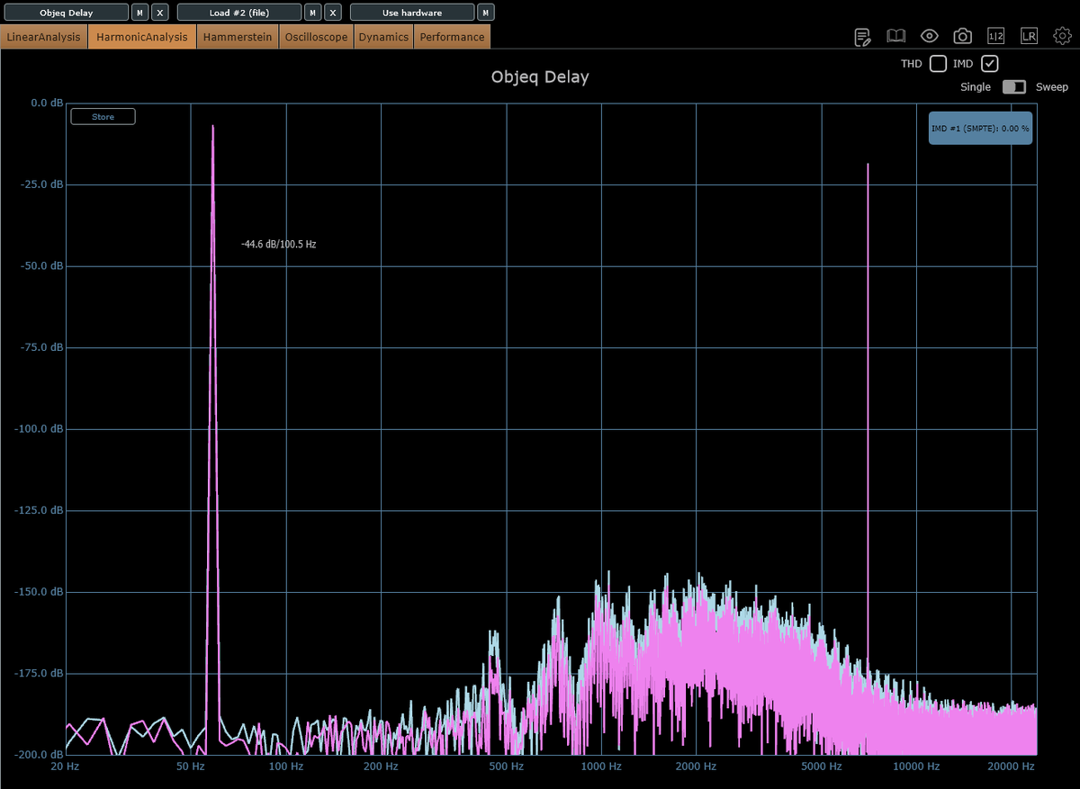Remove Load #2 slot with X button
The width and height of the screenshot is (1080, 789).
(x=332, y=13)
